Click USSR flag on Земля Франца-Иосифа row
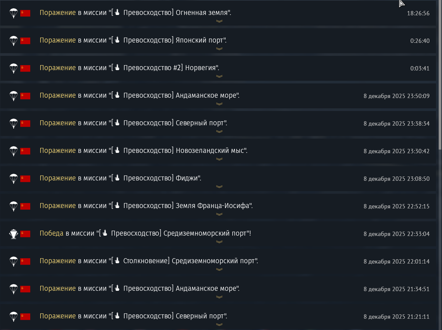The height and width of the screenshot is (330, 442). [25, 206]
